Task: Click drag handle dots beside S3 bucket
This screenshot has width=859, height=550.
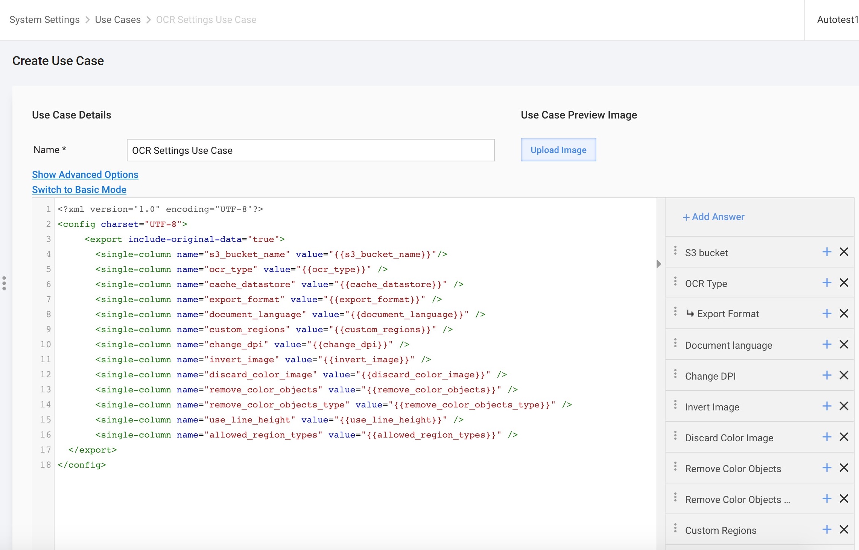Action: tap(675, 250)
